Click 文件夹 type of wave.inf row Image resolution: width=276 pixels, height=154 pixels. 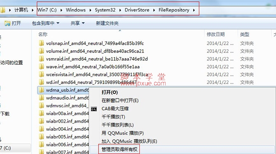(247, 67)
